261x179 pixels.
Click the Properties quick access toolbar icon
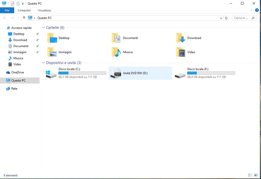coord(12,3)
